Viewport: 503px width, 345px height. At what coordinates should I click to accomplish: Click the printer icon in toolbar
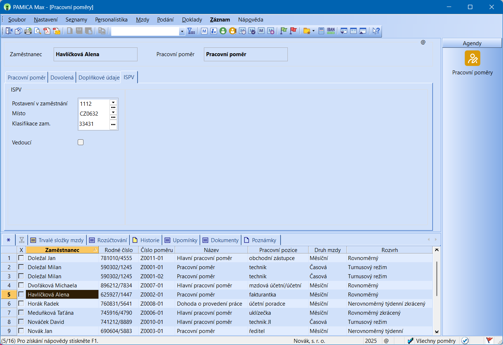(x=28, y=31)
